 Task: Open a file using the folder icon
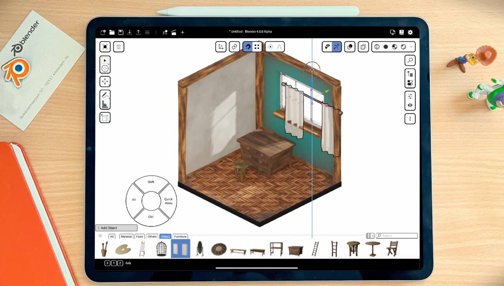112,32
